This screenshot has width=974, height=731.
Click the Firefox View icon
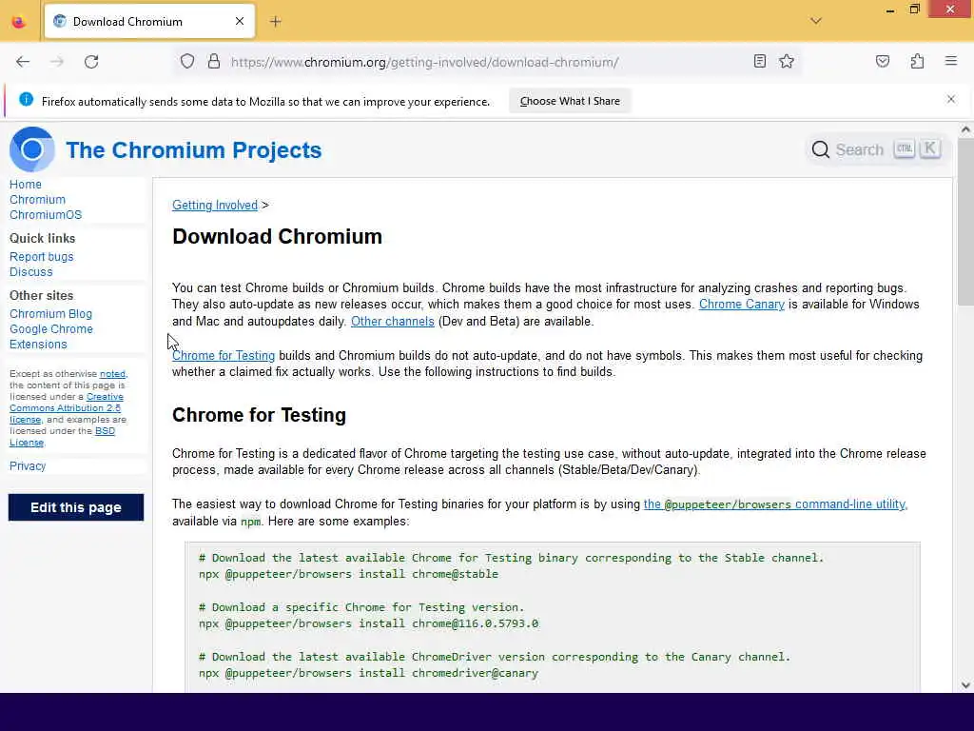[x=19, y=22]
